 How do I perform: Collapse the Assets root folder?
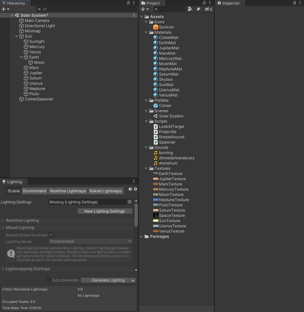[142, 17]
